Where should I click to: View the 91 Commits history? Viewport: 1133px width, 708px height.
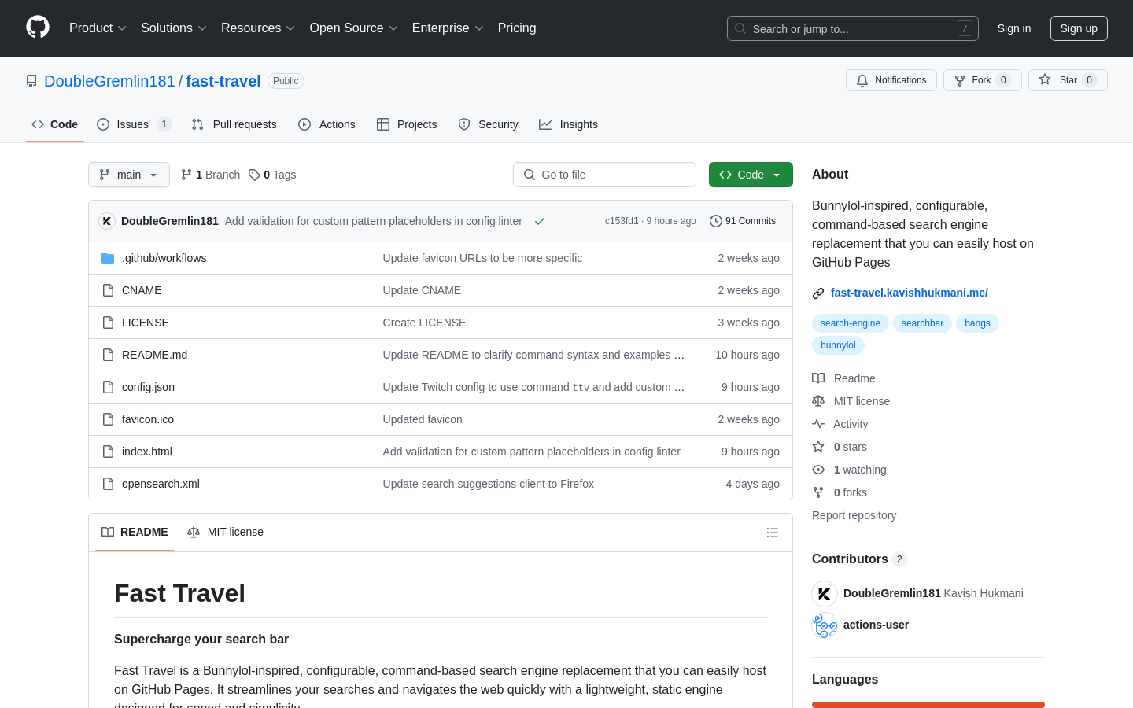[x=743, y=221]
